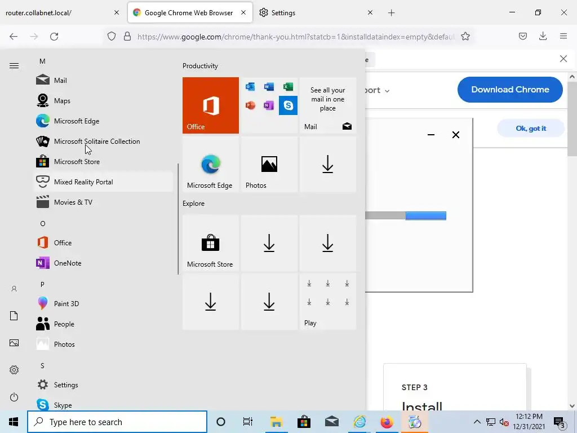The image size is (577, 433).
Task: Open Mail from the app list
Action: [103, 80]
